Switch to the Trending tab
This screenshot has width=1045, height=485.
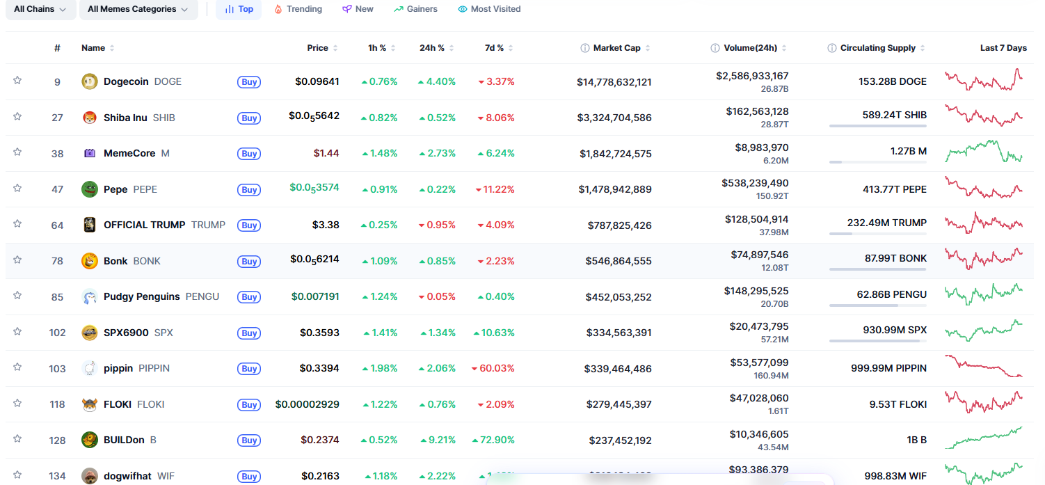point(298,9)
